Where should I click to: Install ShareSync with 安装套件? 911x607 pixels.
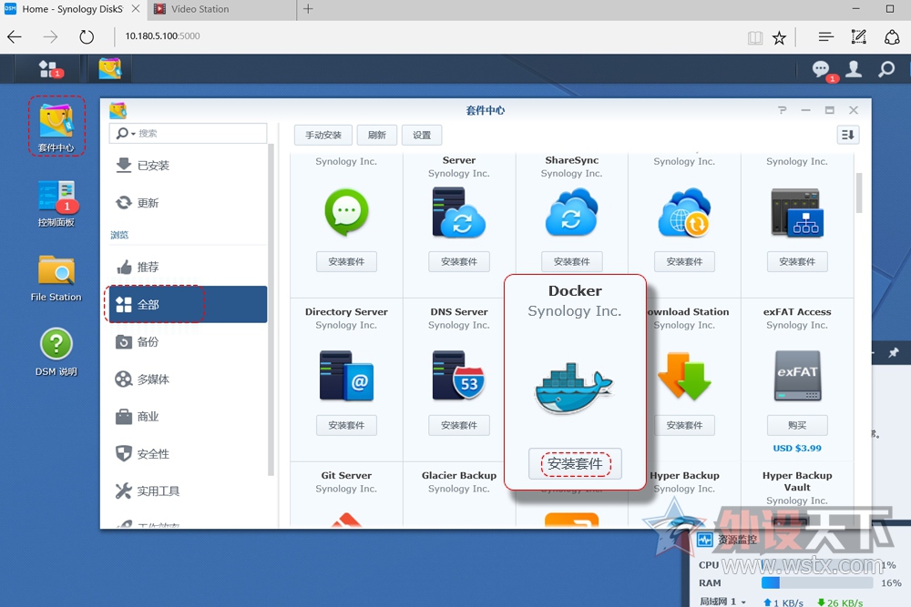click(572, 262)
